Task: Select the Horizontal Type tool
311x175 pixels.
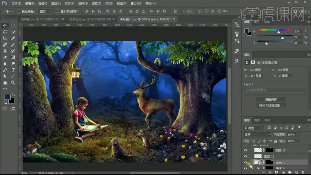Action: click(13, 70)
